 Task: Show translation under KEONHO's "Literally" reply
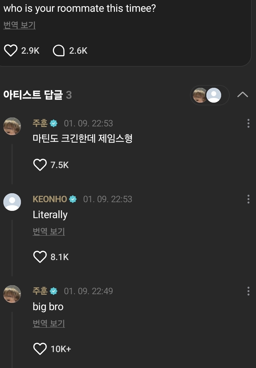[49, 232]
